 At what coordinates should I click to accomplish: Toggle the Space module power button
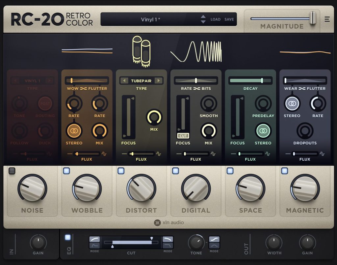(230, 171)
